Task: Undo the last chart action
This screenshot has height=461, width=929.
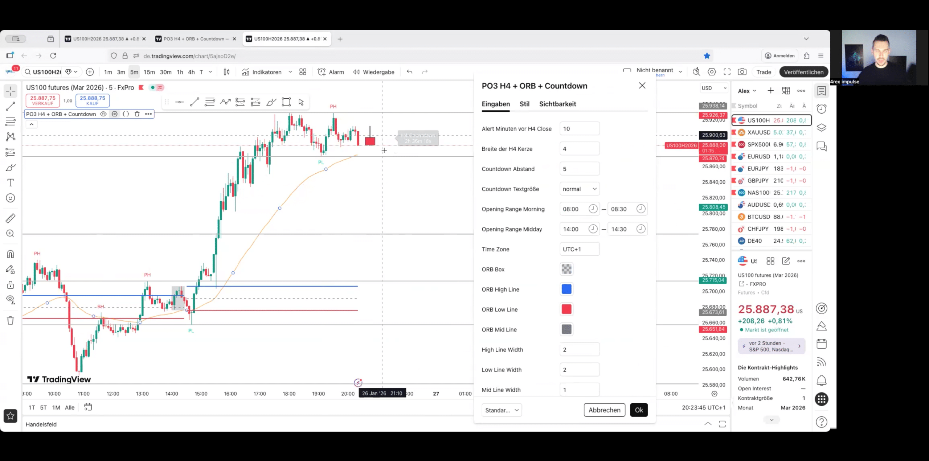Action: click(409, 72)
